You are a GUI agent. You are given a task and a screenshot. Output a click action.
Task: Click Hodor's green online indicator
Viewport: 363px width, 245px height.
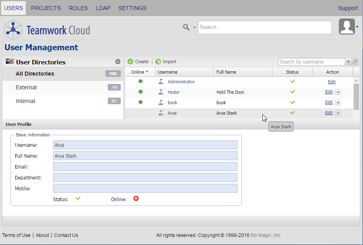(x=140, y=92)
